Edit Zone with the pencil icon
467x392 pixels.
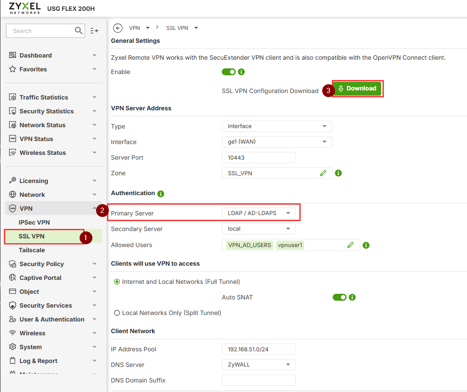pos(323,173)
